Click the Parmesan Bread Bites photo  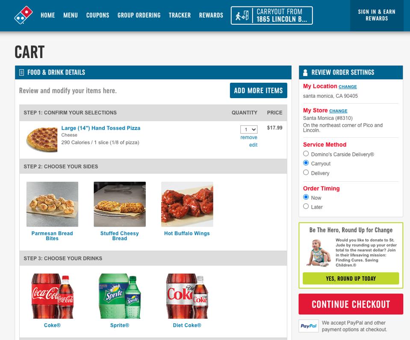pyautogui.click(x=52, y=204)
